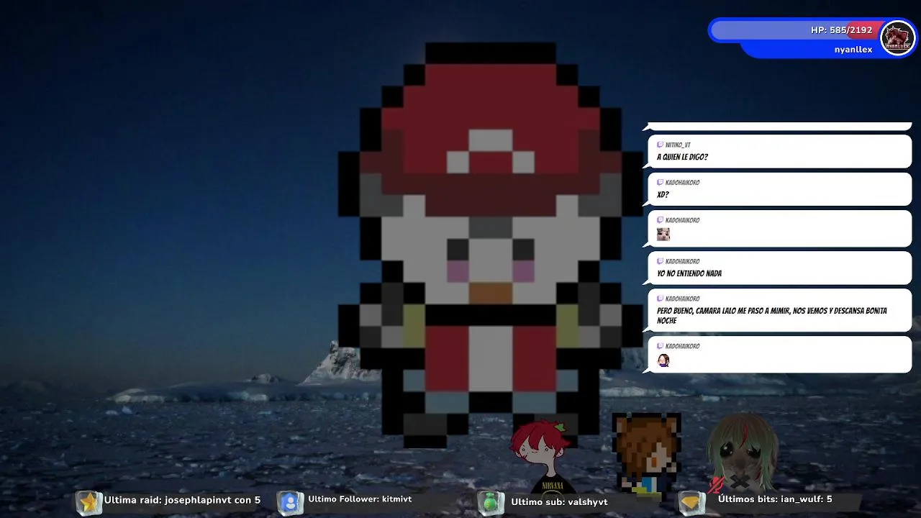Click the nyanllex name label
The image size is (921, 518).
pos(853,50)
